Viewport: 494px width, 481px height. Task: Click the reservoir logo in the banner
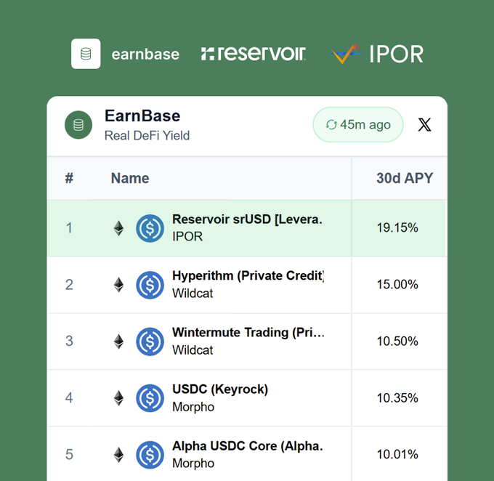(254, 54)
